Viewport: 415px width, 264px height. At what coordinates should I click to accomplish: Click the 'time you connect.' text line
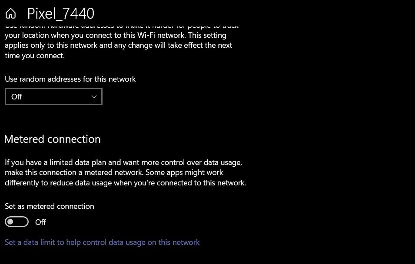point(35,56)
